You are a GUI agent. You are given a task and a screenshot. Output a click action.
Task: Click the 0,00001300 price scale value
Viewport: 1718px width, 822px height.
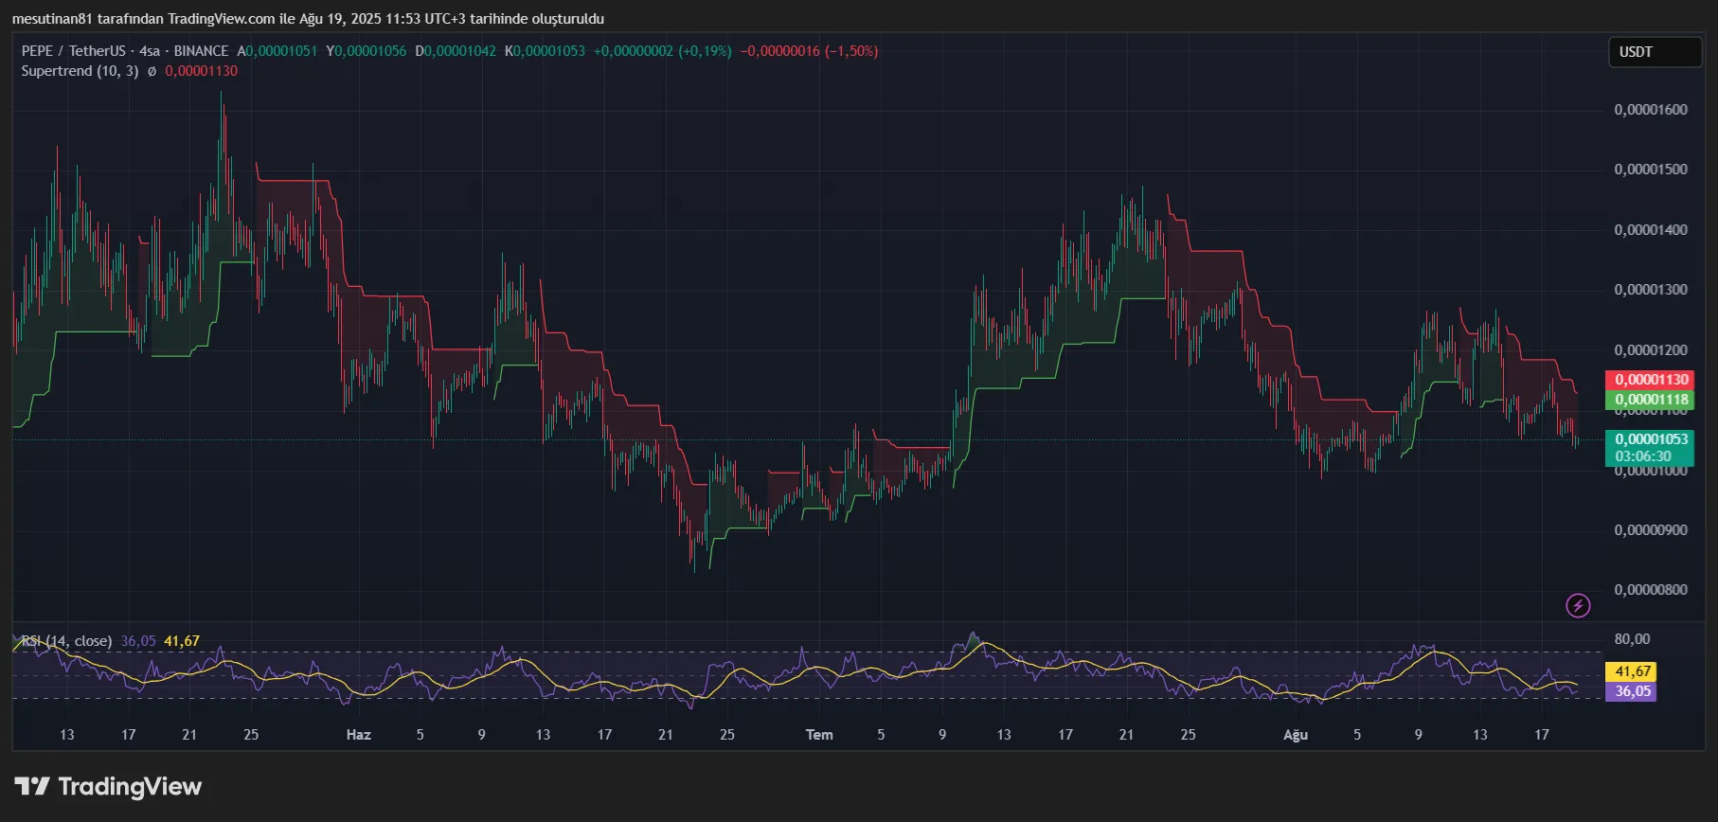[1651, 290]
